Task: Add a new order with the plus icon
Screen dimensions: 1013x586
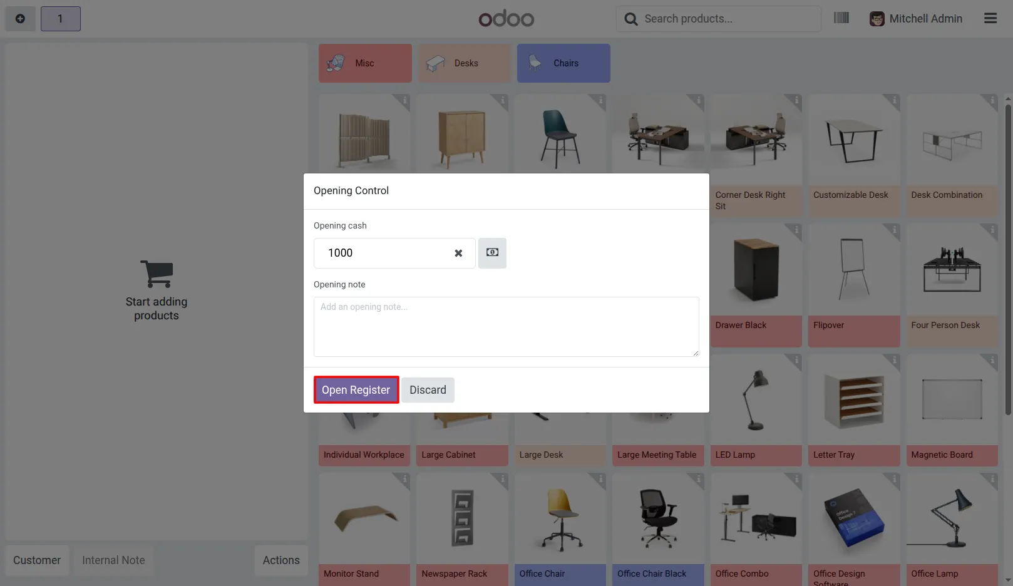Action: click(x=20, y=19)
